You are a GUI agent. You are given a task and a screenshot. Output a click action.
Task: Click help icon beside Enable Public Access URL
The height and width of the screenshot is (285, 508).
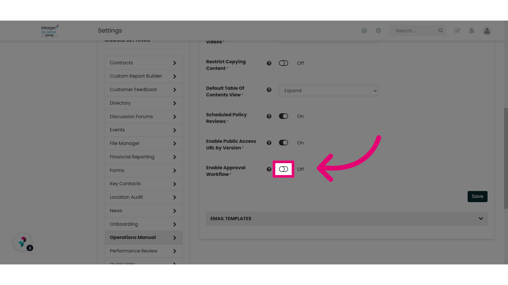[269, 143]
